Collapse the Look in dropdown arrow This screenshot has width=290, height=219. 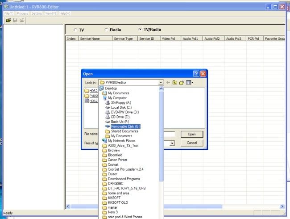[x=161, y=82]
